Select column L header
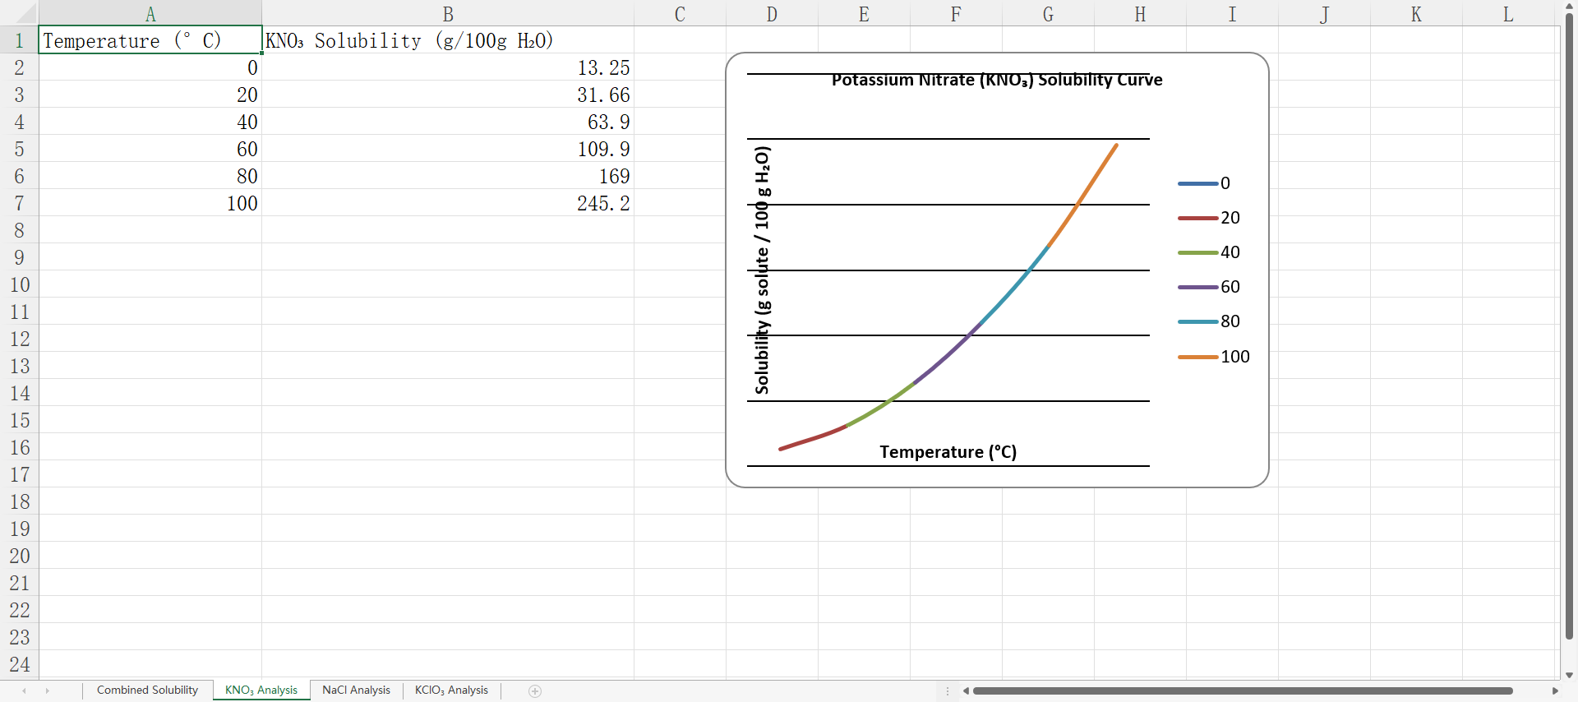1578x702 pixels. click(1508, 14)
